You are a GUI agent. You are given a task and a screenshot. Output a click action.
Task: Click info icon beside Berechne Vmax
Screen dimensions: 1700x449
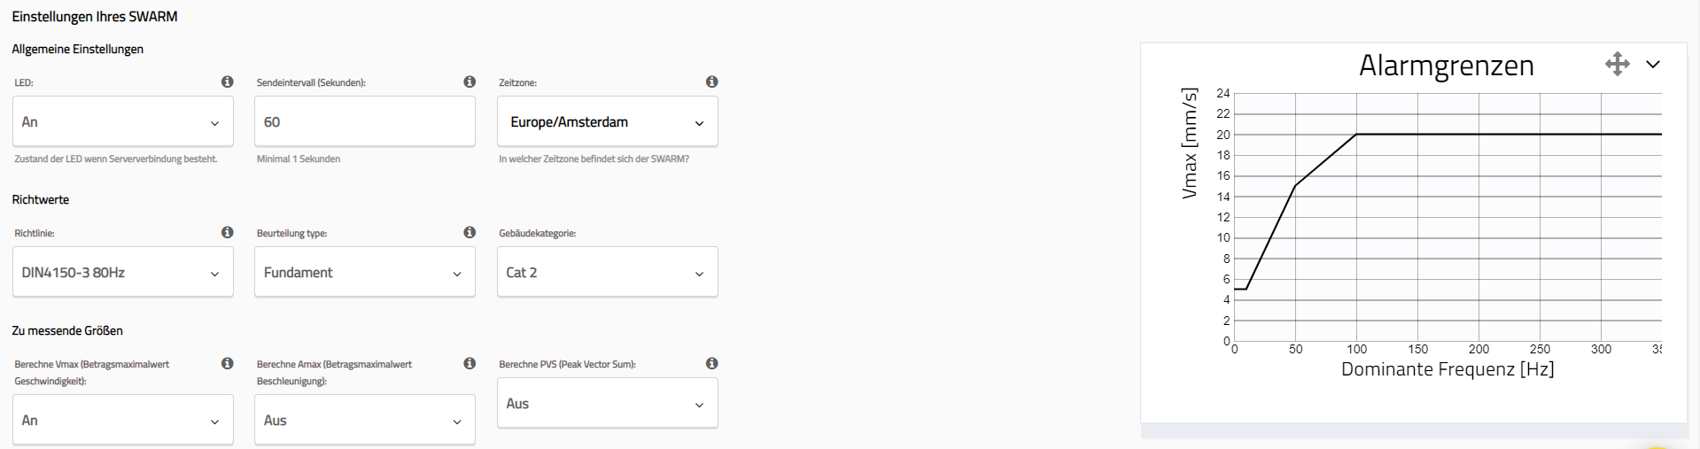[x=228, y=363]
